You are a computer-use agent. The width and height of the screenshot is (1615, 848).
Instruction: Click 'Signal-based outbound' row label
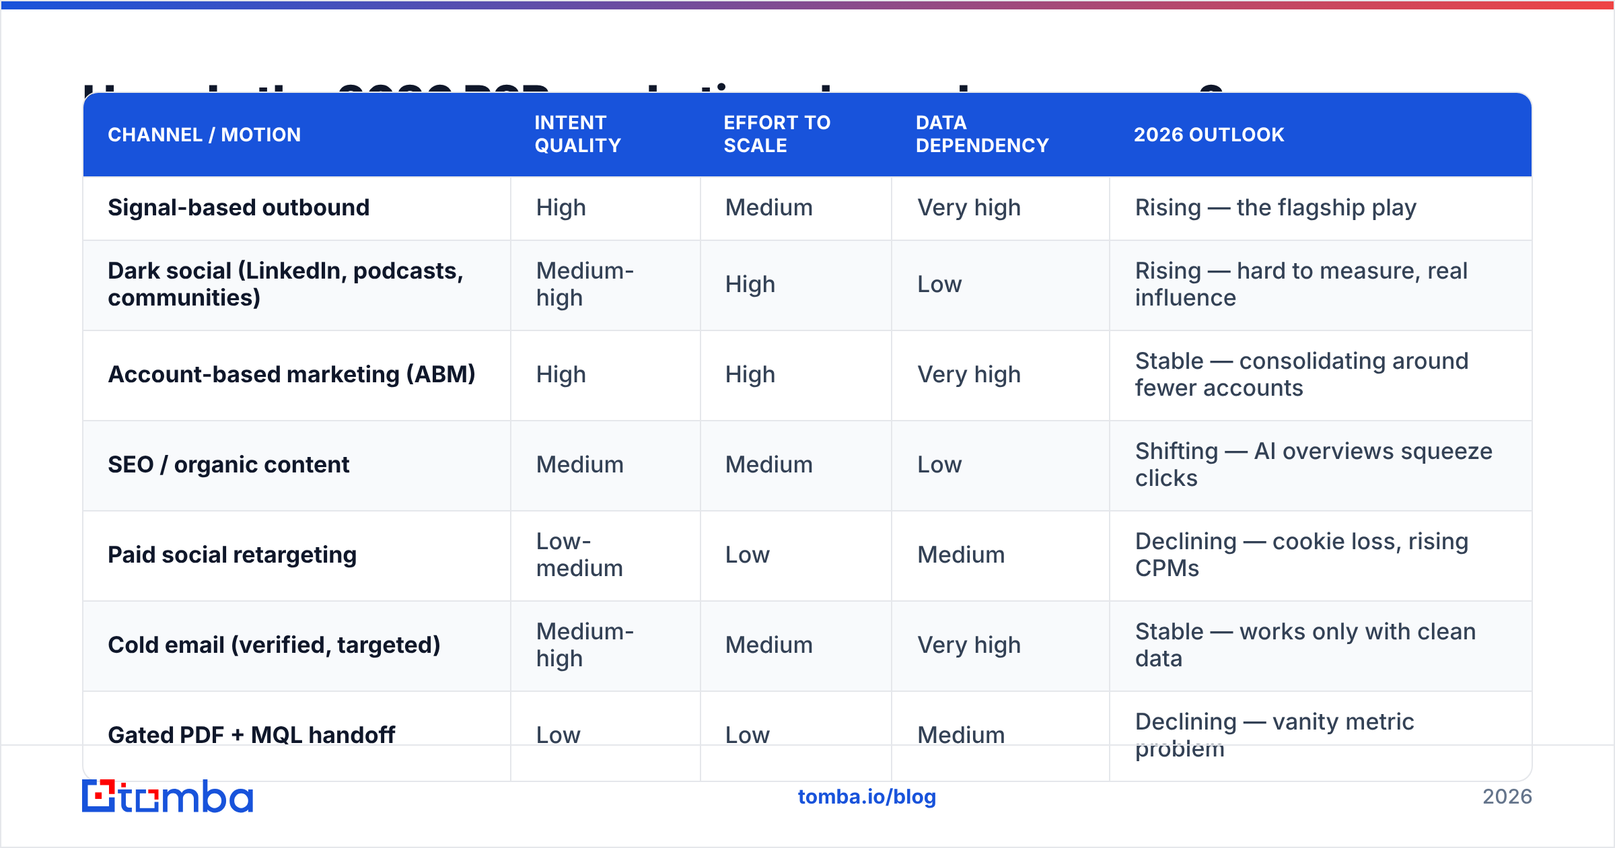click(239, 207)
